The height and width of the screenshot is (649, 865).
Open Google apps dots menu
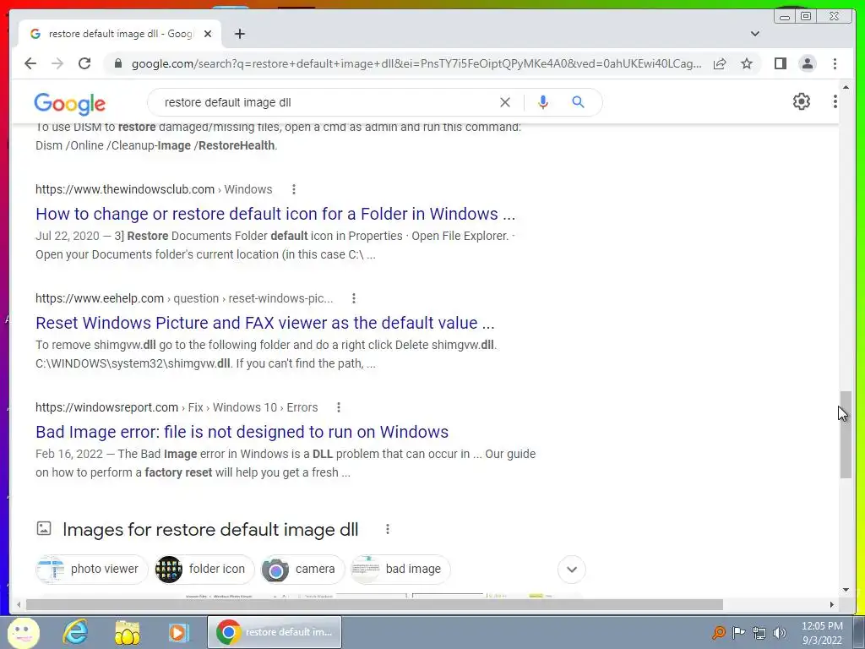pyautogui.click(x=835, y=101)
